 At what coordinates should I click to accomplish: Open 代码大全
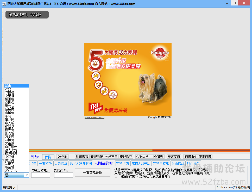click(143, 157)
